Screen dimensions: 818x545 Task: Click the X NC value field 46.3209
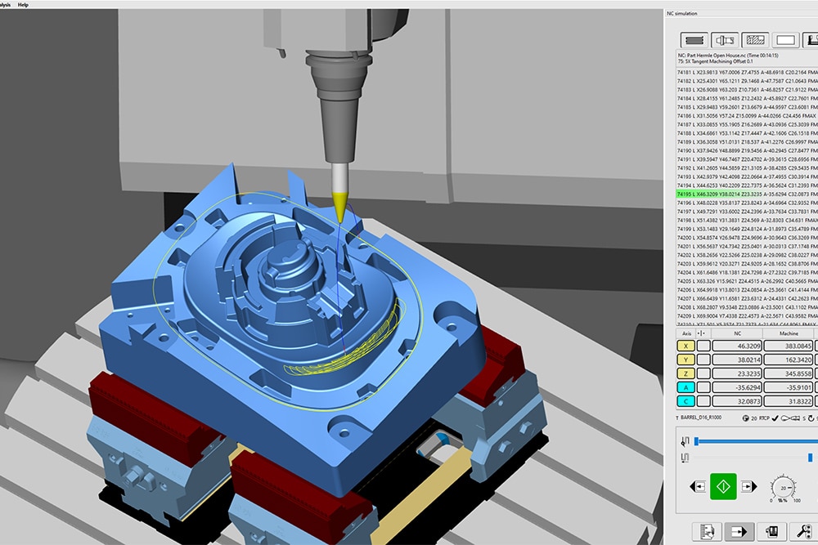tap(737, 346)
